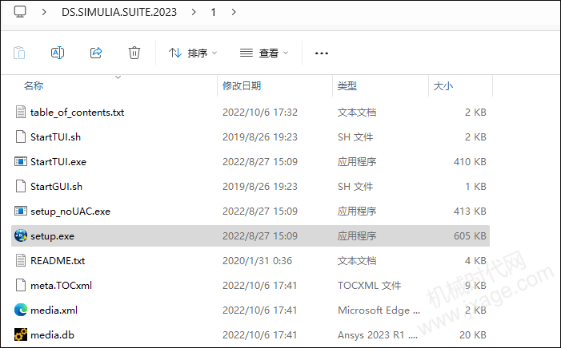Click the date 2020/1/31 0:36
561x348 pixels.
click(257, 260)
